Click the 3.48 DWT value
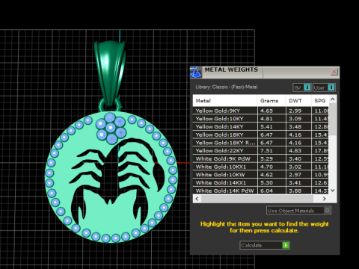Viewport: 359px width, 269px height. (x=295, y=126)
